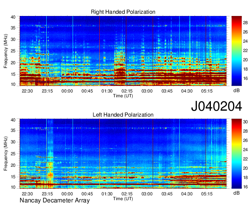Click the '02:15' tick in the top panel
252x205 pixels.
(127, 91)
